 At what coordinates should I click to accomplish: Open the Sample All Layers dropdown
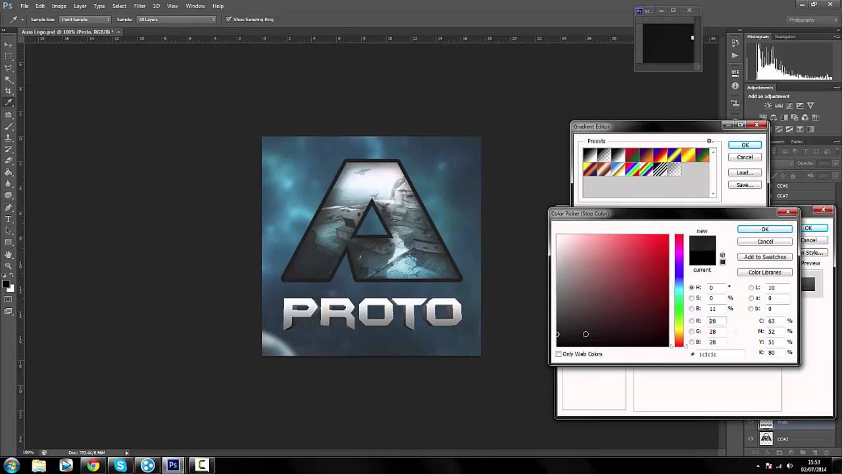176,19
